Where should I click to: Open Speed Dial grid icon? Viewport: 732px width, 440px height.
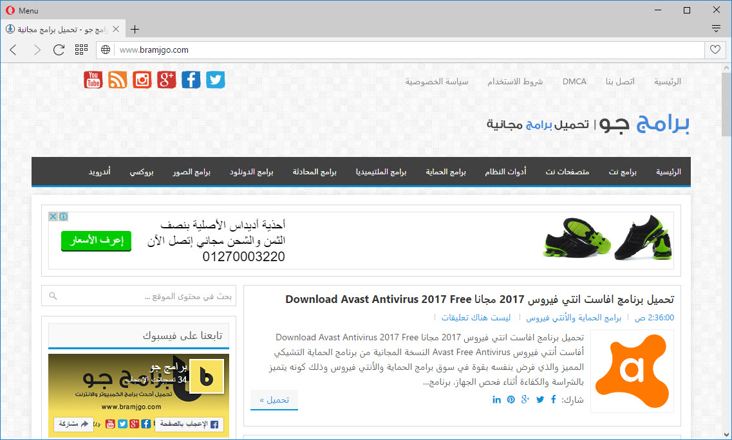pos(81,50)
